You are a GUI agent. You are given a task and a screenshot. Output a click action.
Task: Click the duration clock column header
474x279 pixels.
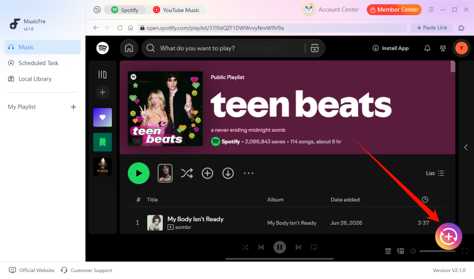425,200
